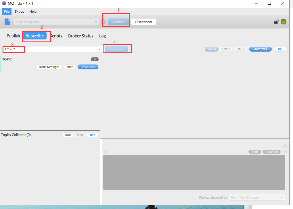Open subscribe settings gears menu at top right
The image size is (293, 209).
point(280,49)
